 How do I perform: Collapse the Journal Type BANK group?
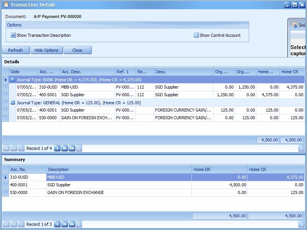pyautogui.click(x=13, y=79)
